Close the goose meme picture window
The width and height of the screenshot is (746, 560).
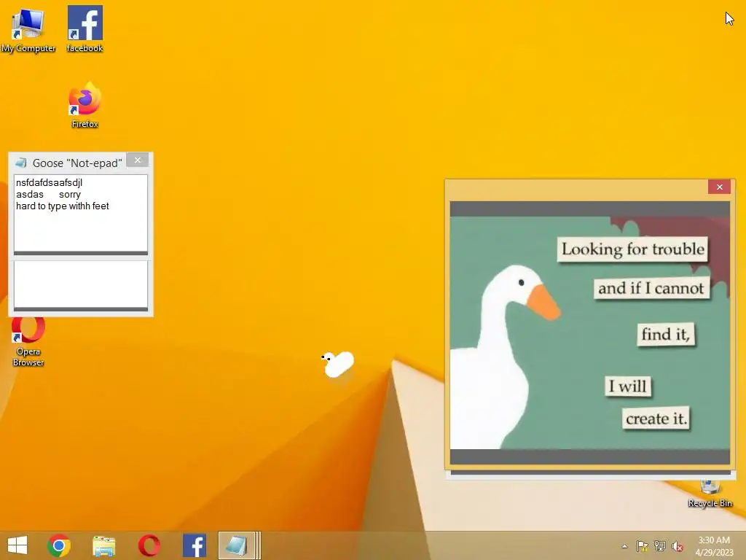[719, 187]
